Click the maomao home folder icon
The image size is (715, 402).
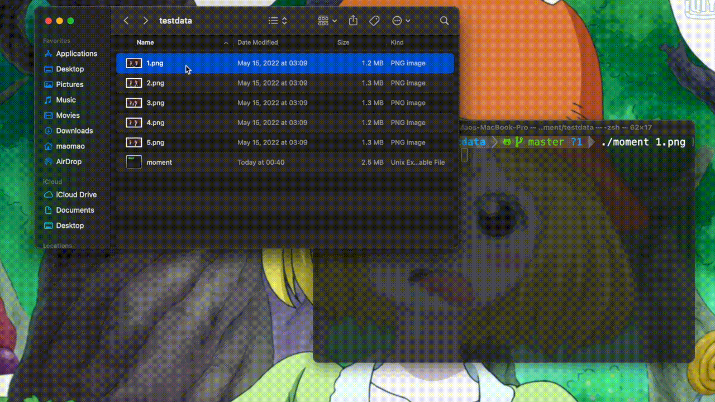49,146
